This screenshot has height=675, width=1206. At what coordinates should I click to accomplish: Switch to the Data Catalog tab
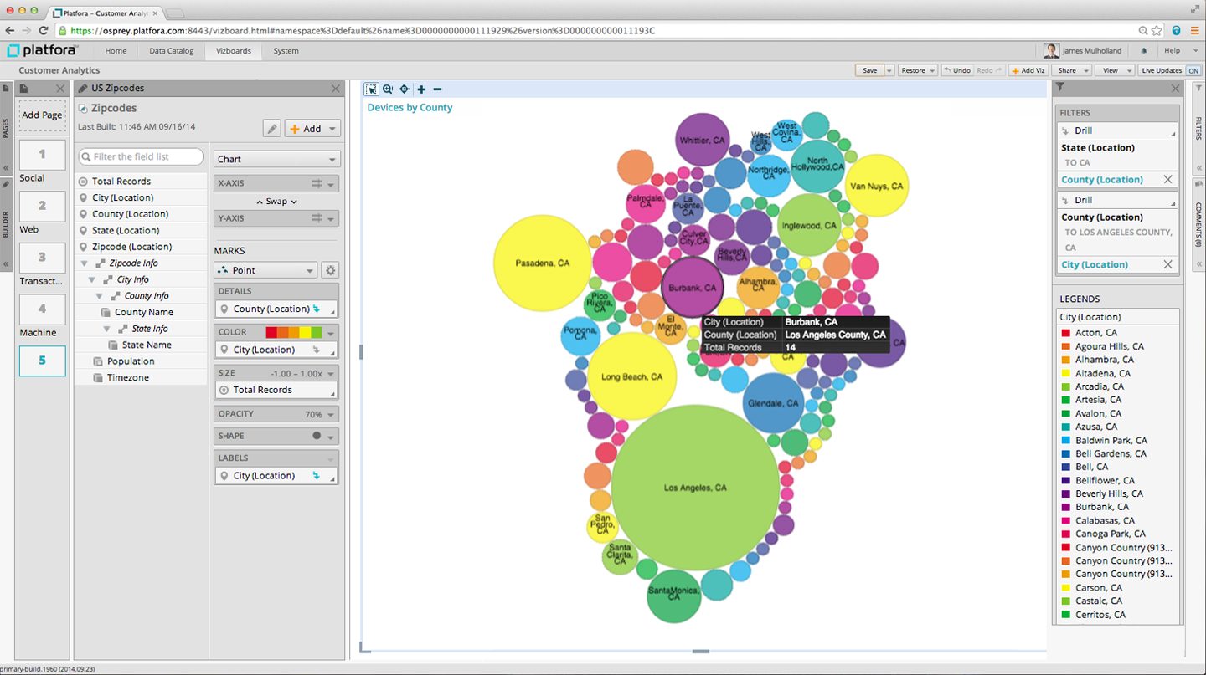point(171,51)
